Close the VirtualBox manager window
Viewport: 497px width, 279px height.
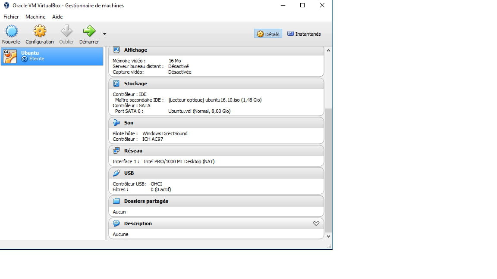pos(322,5)
